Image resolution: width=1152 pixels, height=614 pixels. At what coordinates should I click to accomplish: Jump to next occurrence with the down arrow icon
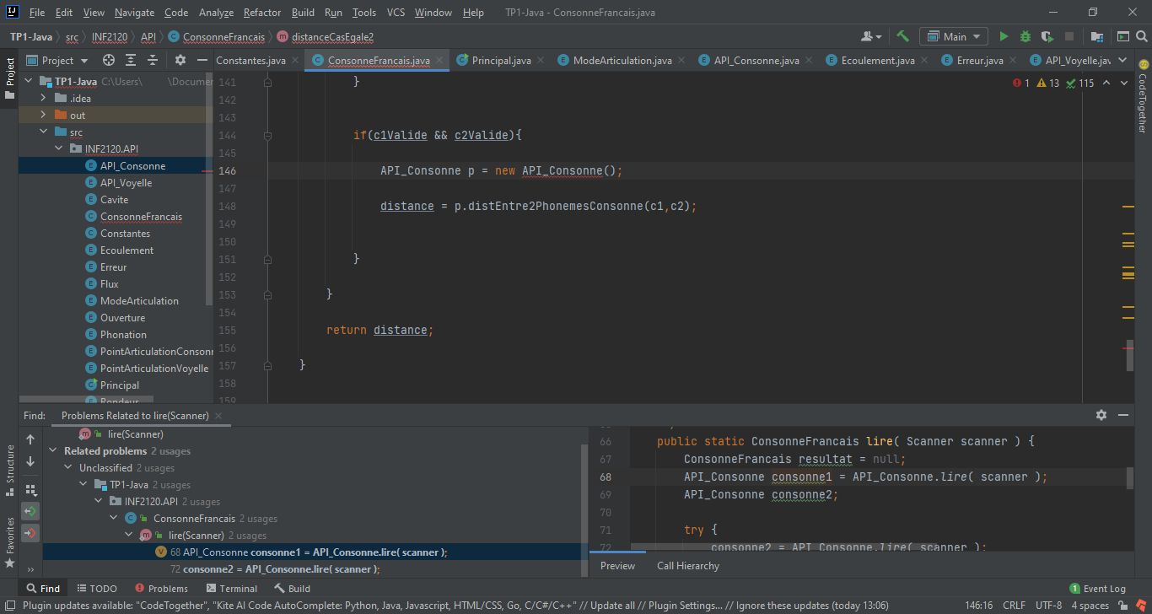(30, 461)
